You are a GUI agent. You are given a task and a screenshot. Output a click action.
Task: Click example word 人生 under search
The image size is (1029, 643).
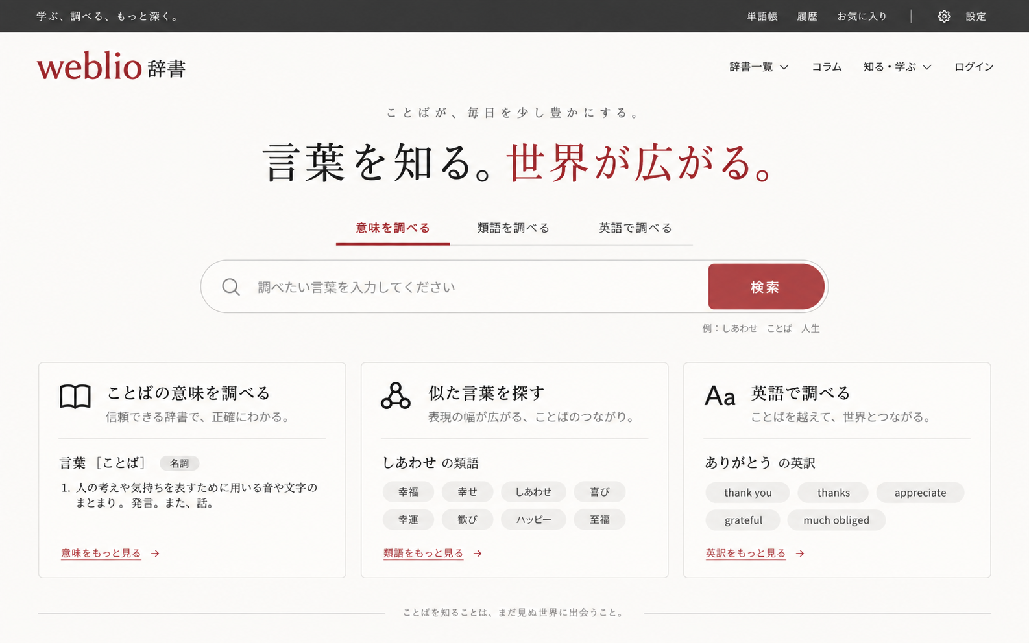(x=810, y=329)
